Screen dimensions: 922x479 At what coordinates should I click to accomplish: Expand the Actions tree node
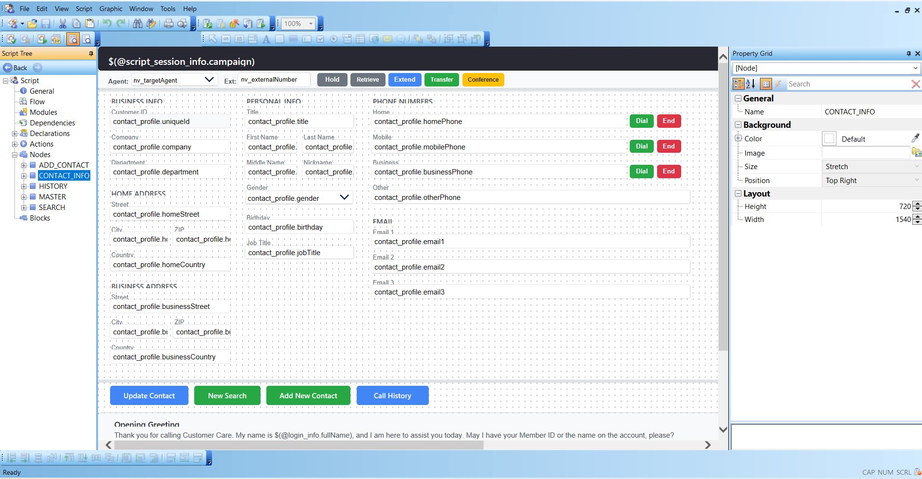click(x=14, y=144)
